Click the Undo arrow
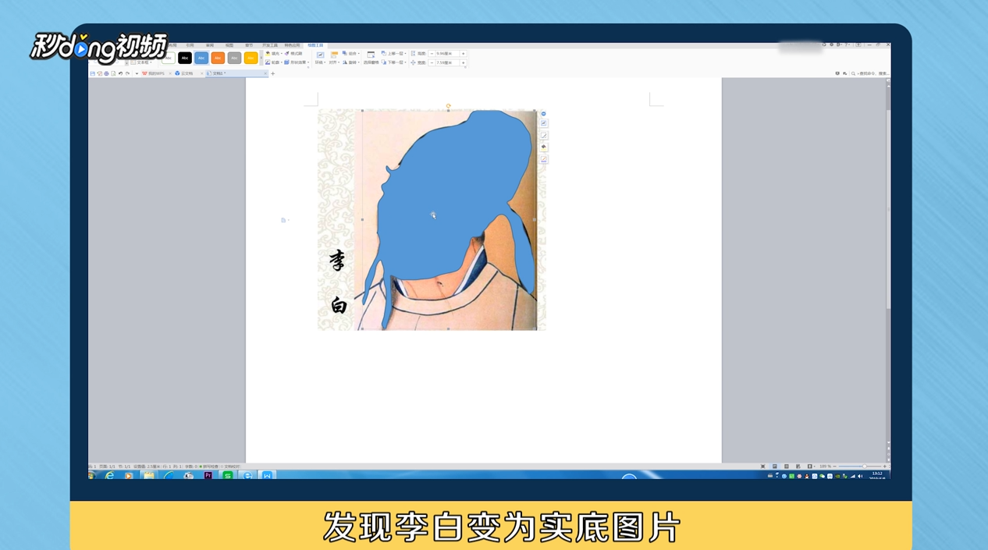Image resolution: width=988 pixels, height=550 pixels. coord(120,73)
